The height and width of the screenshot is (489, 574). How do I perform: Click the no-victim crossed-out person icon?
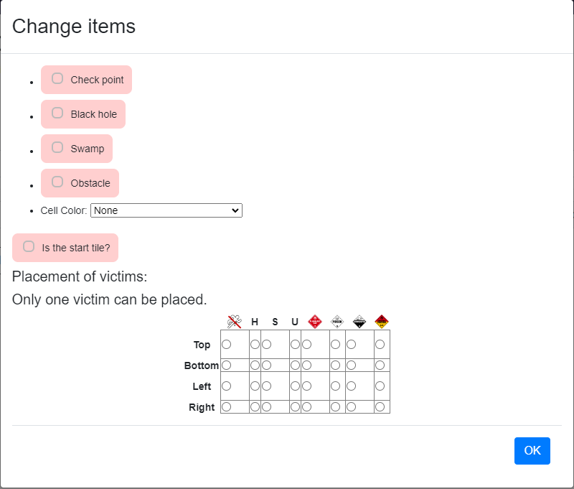pos(235,322)
